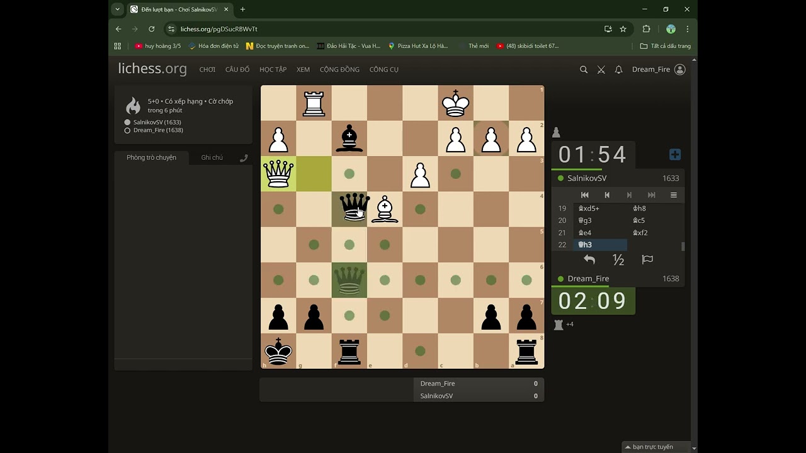Open CÔNG CỤ menu
Viewport: 806px width, 453px height.
click(x=383, y=70)
